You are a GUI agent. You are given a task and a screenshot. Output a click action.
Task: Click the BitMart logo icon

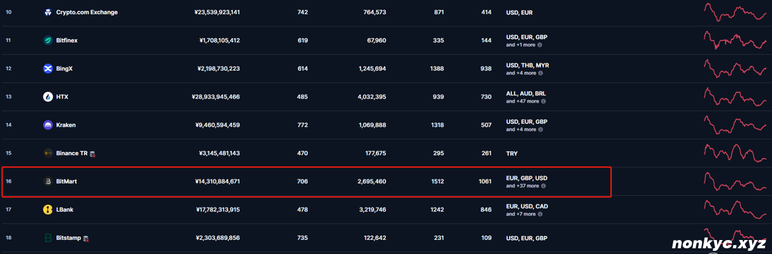coord(48,182)
